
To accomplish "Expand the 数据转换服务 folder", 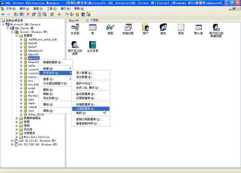I will pyautogui.click(x=16, y=118).
